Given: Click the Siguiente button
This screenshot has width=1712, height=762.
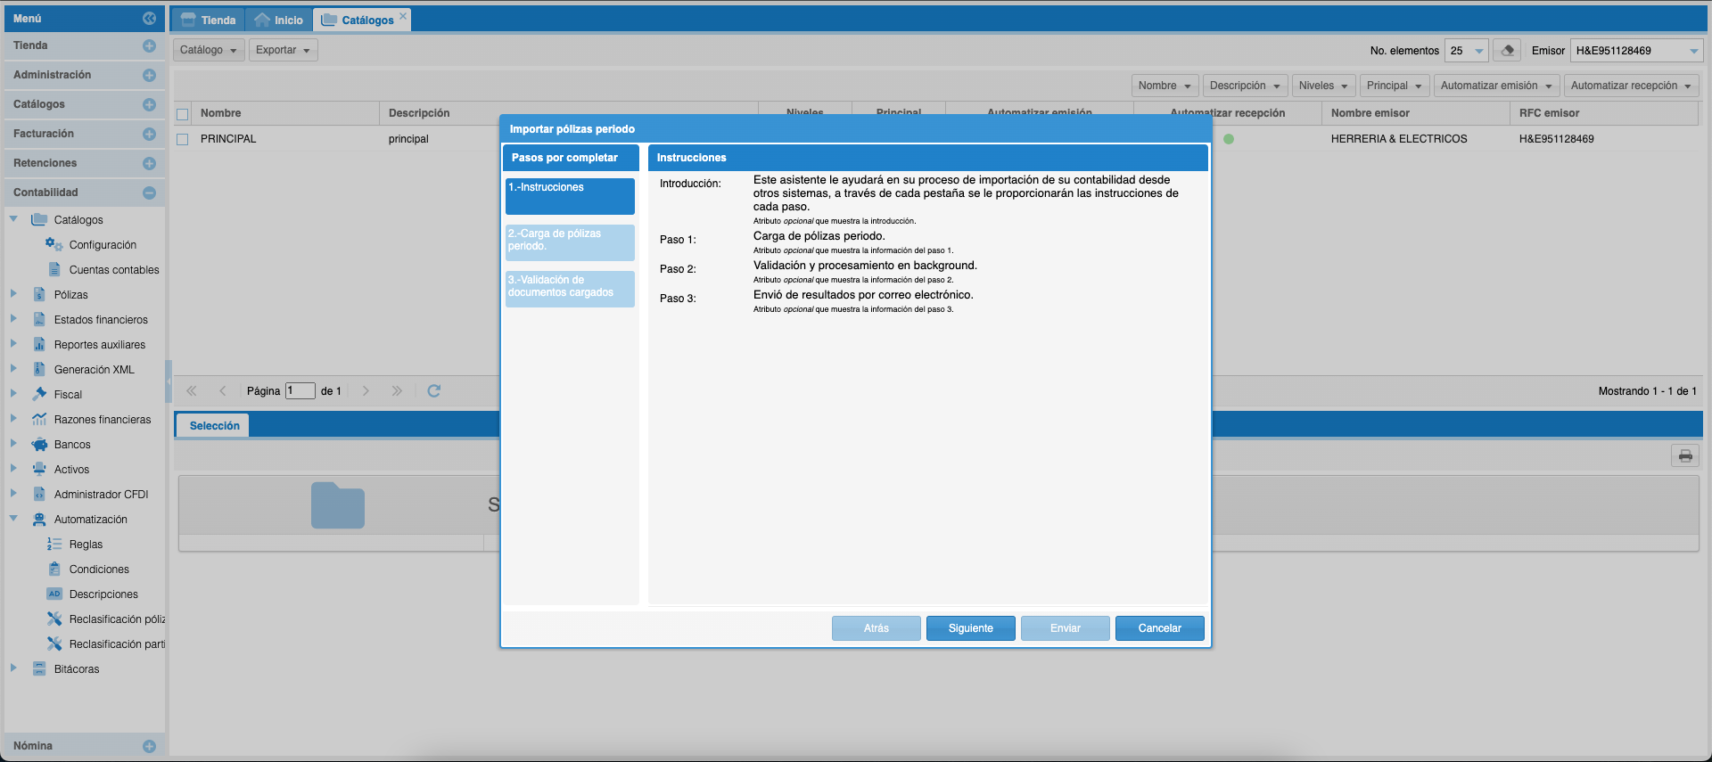Looking at the screenshot, I should [970, 628].
